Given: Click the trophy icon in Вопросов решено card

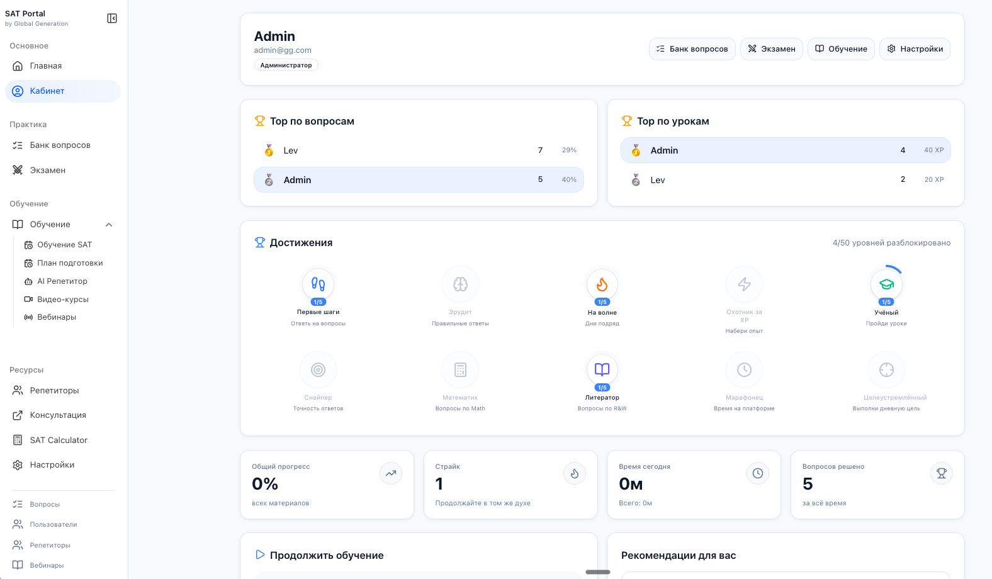Looking at the screenshot, I should coord(941,473).
